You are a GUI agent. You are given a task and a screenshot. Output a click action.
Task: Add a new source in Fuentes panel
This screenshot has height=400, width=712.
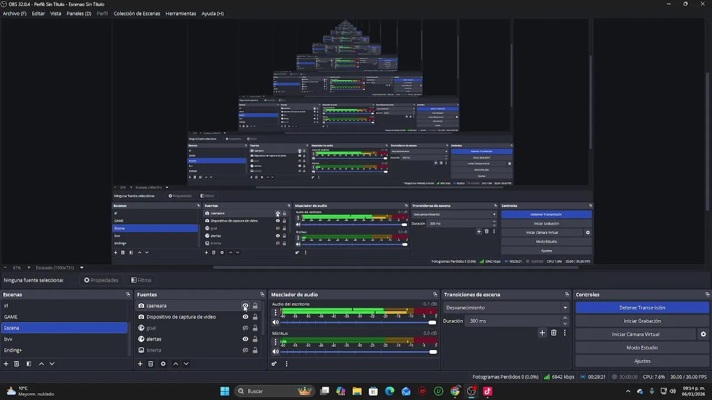pos(140,364)
